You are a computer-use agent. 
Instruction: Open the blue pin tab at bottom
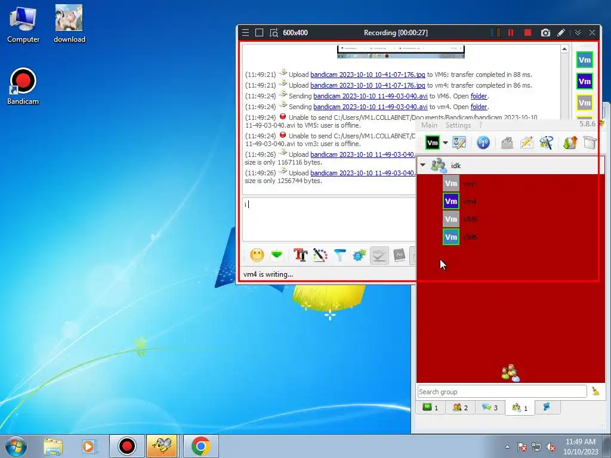click(547, 407)
